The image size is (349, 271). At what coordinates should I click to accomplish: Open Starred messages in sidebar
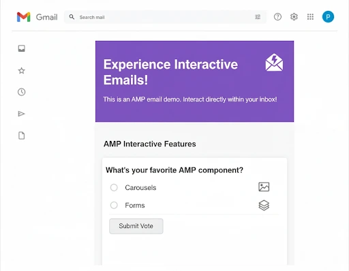click(x=22, y=71)
